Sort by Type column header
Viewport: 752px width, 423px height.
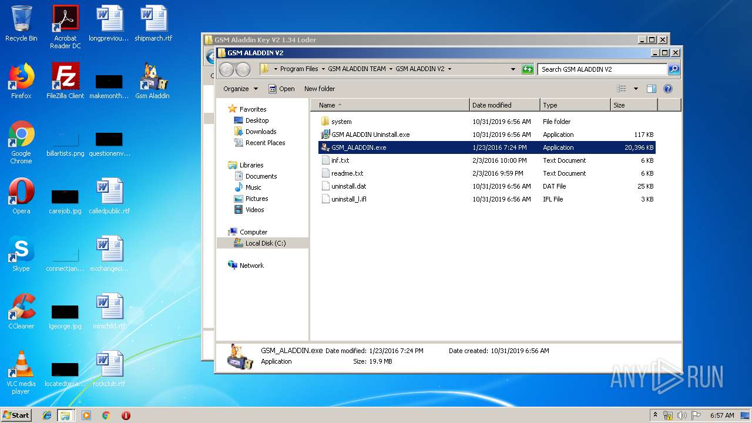[x=575, y=105]
